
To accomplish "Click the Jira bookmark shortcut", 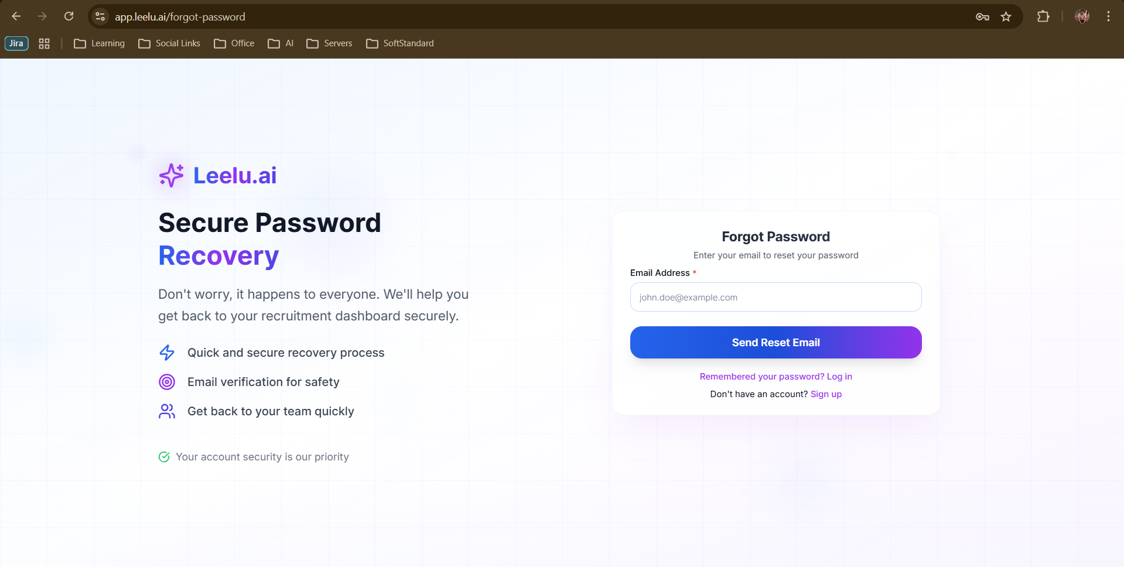I will click(16, 43).
